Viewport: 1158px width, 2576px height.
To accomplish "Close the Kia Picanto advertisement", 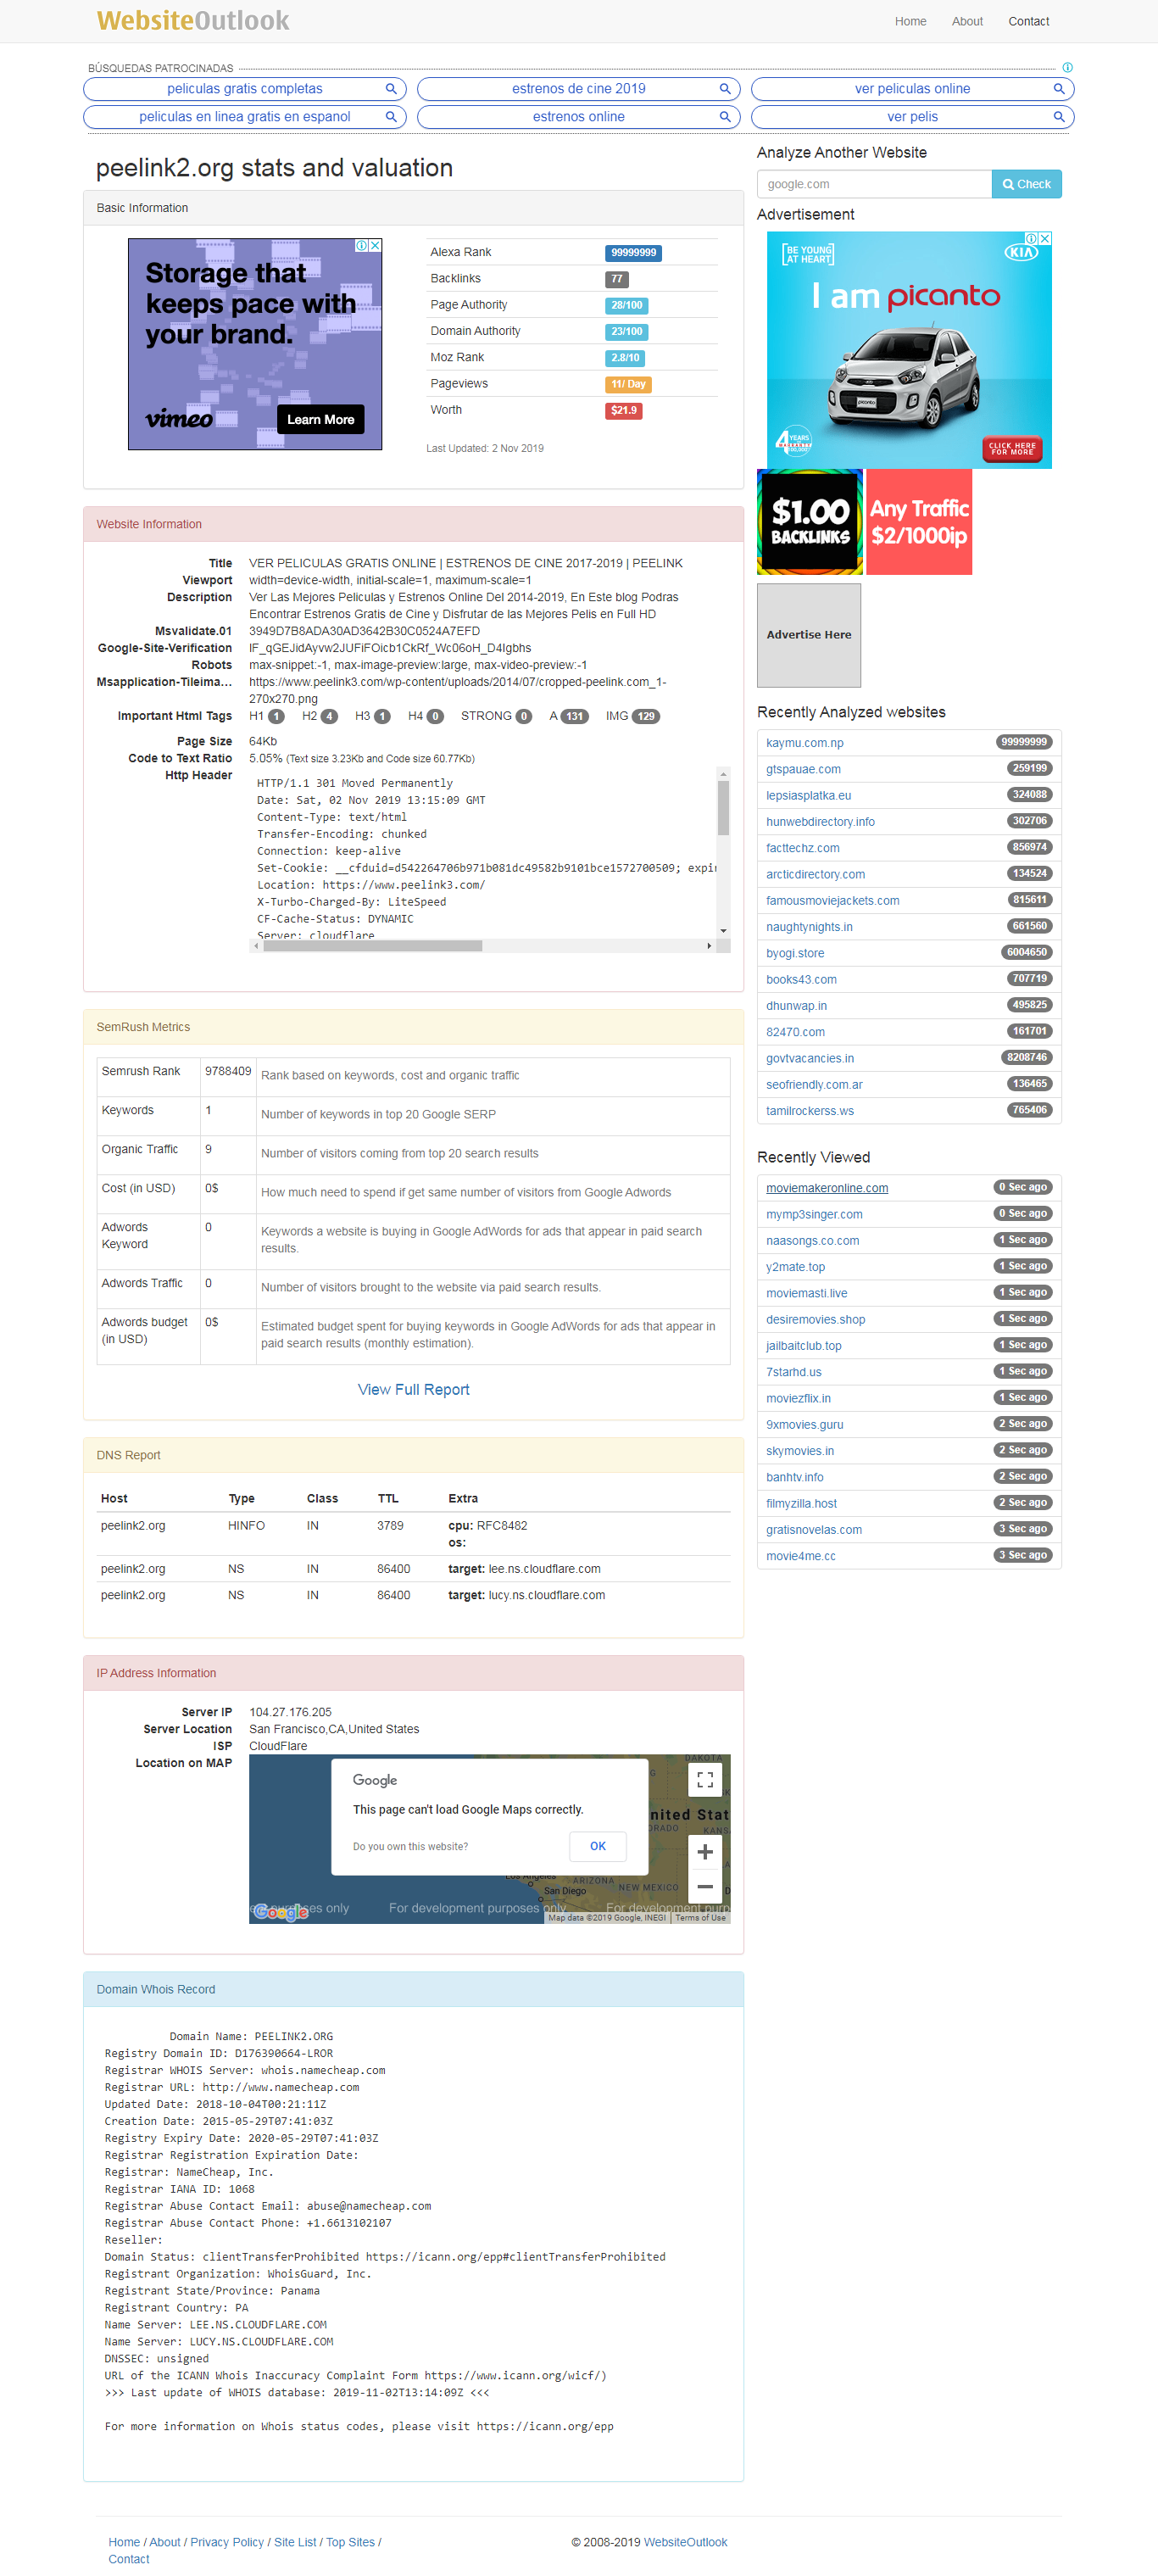I will pyautogui.click(x=1045, y=238).
